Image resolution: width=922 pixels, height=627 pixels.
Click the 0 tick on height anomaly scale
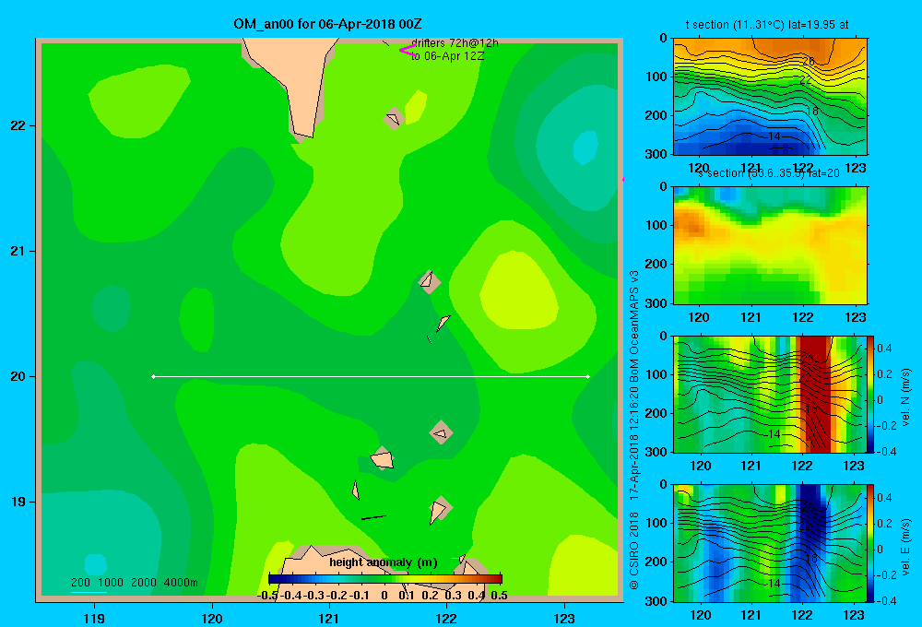[384, 596]
